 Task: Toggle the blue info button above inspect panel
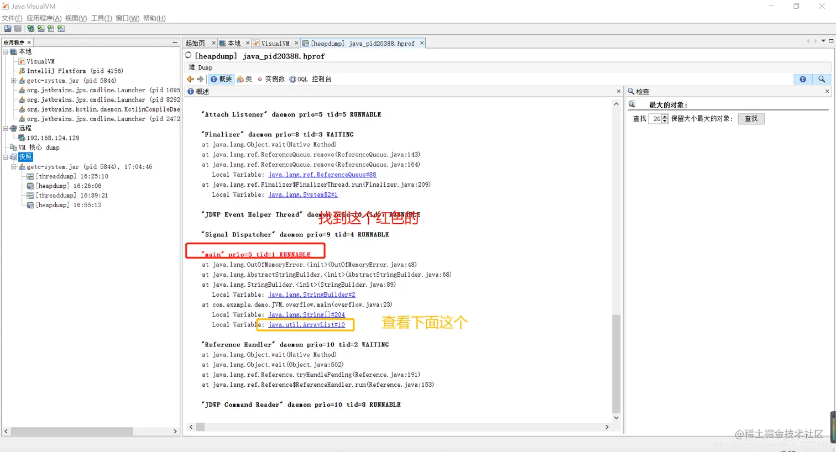click(803, 79)
